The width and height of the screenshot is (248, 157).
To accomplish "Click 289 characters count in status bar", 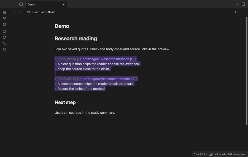I will (x=237, y=154).
